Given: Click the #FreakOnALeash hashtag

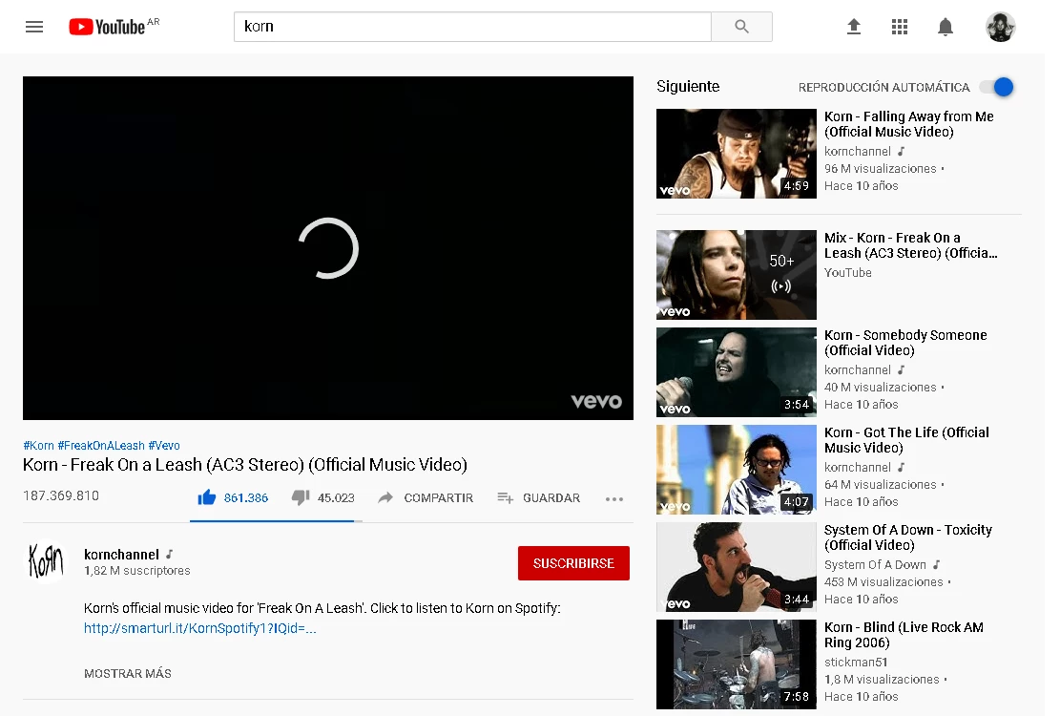Looking at the screenshot, I should 101,446.
